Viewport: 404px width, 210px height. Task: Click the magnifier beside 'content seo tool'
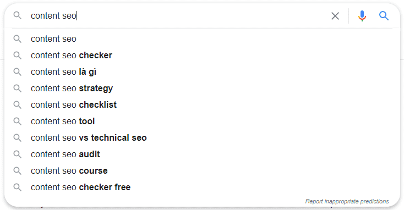pyautogui.click(x=17, y=121)
